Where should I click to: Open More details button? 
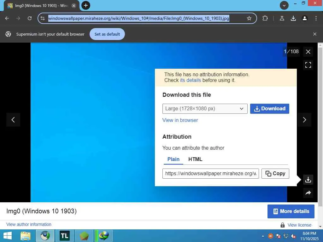pyautogui.click(x=291, y=211)
